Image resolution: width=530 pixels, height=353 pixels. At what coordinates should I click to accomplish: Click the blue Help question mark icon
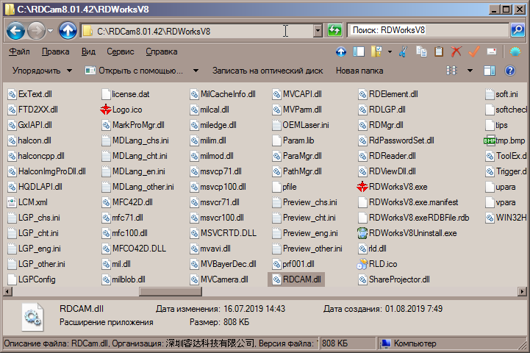tap(511, 71)
